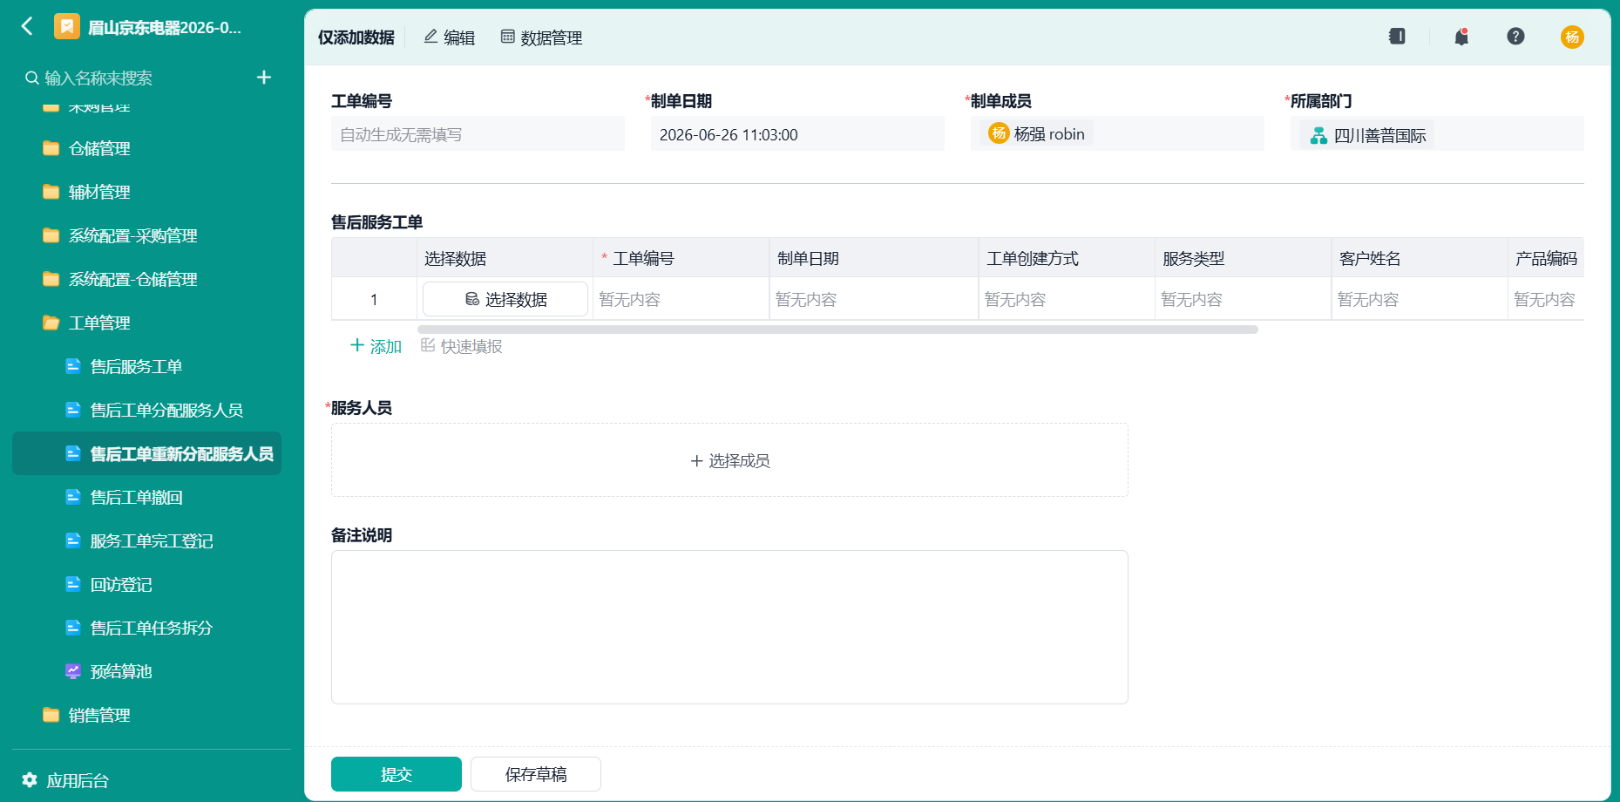Submit the form with 提交
Image resolution: width=1620 pixels, height=802 pixels.
pos(397,774)
